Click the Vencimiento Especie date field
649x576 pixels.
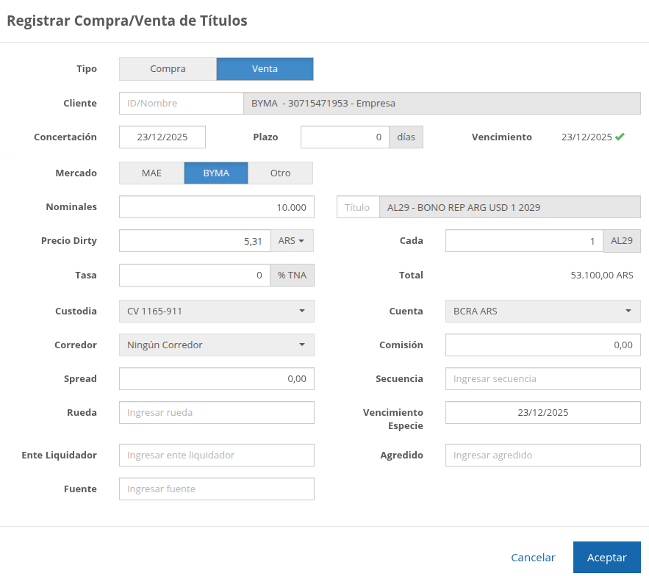542,413
